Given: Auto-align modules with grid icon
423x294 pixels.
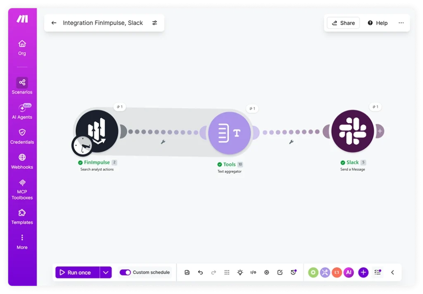Looking at the screenshot, I should pos(227,273).
